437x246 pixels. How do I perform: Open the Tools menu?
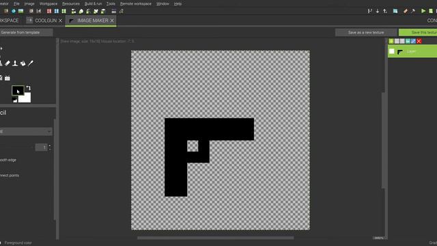pos(111,3)
